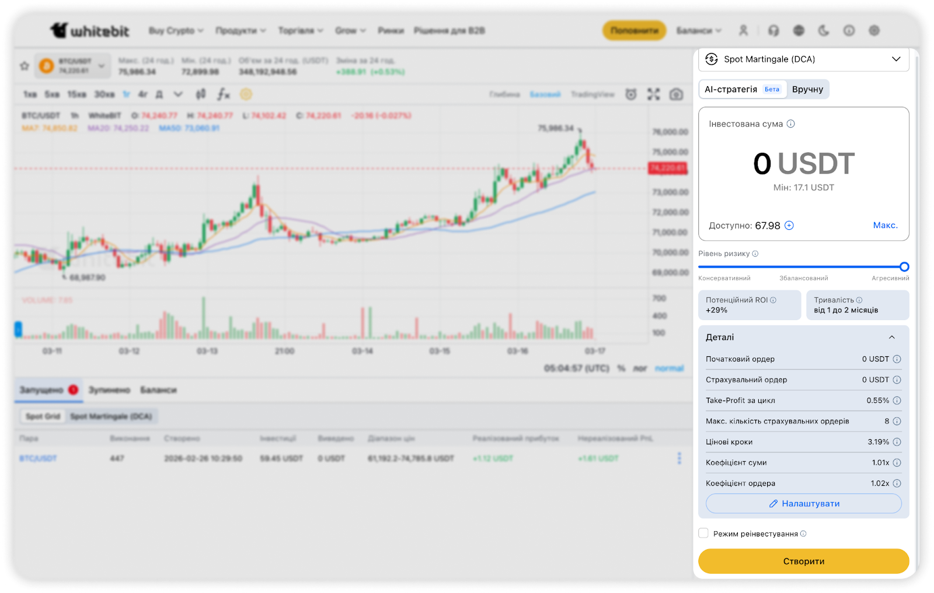Click the Створити button
This screenshot has height=593, width=934.
click(803, 561)
